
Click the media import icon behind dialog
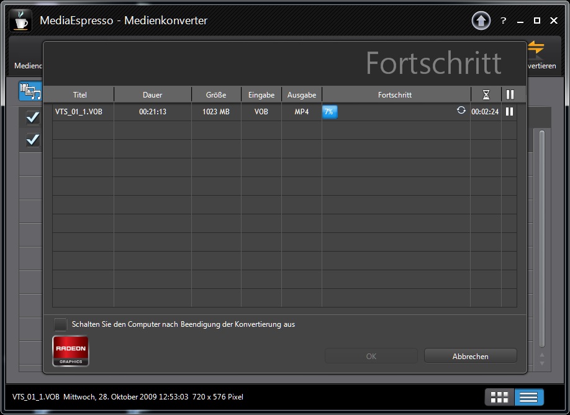(x=30, y=91)
